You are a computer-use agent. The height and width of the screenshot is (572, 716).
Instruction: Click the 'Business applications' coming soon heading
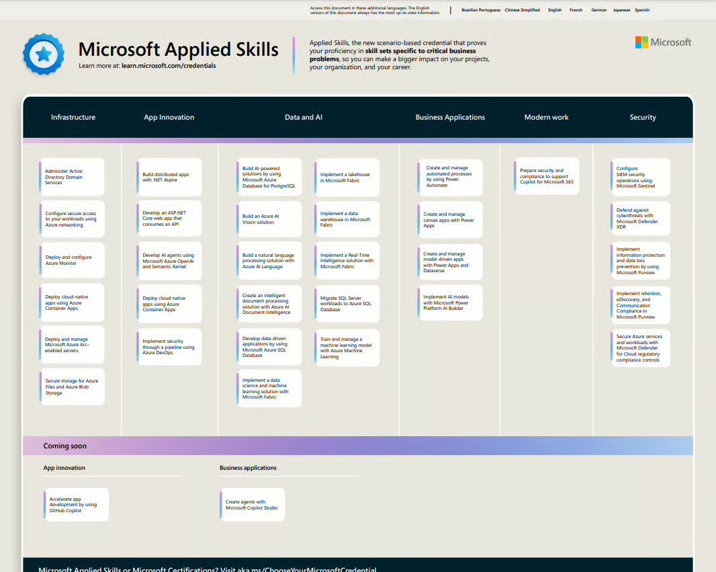(248, 468)
